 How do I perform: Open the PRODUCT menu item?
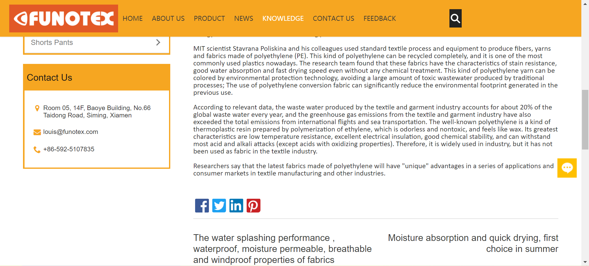pyautogui.click(x=209, y=18)
